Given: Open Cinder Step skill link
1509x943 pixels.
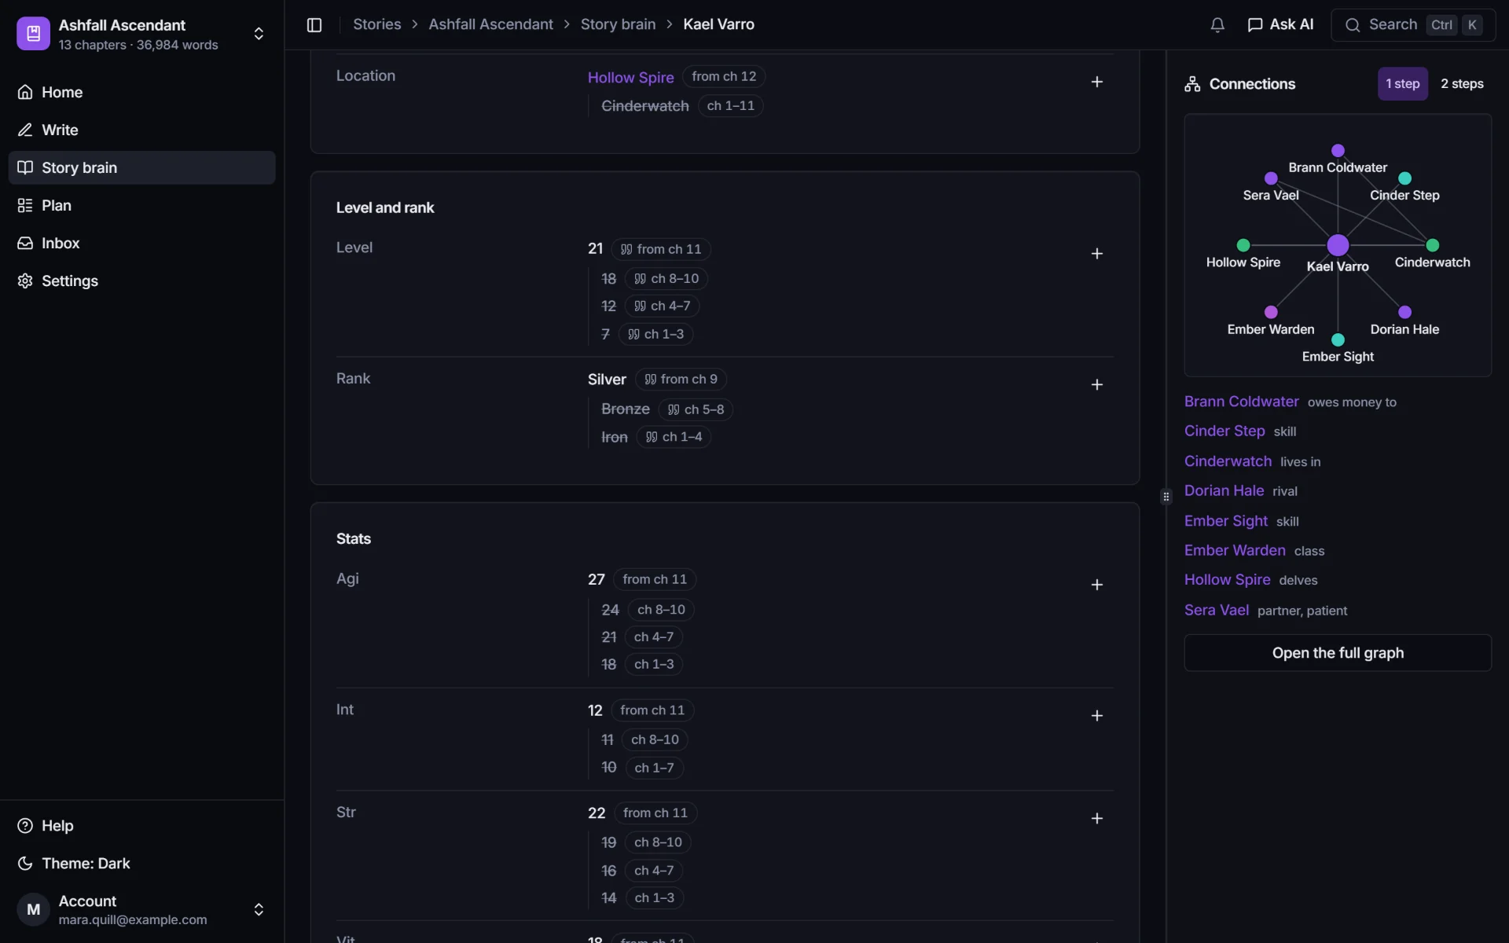Looking at the screenshot, I should (x=1224, y=431).
